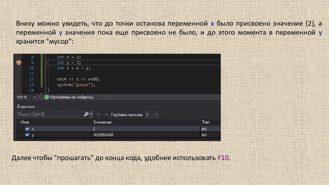Click code line int x = 2;
The image size is (329, 185).
tap(69, 57)
